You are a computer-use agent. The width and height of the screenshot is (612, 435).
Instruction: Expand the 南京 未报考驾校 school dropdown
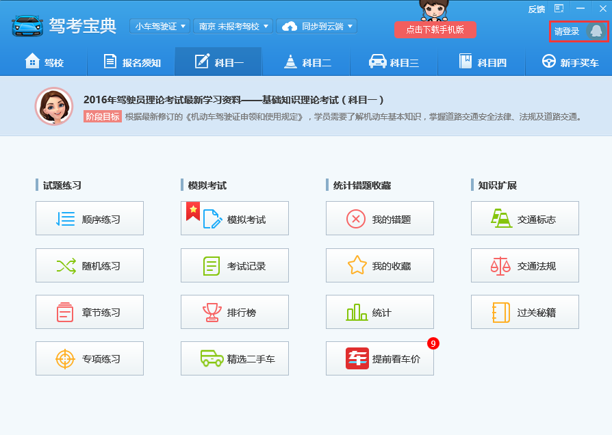[233, 26]
